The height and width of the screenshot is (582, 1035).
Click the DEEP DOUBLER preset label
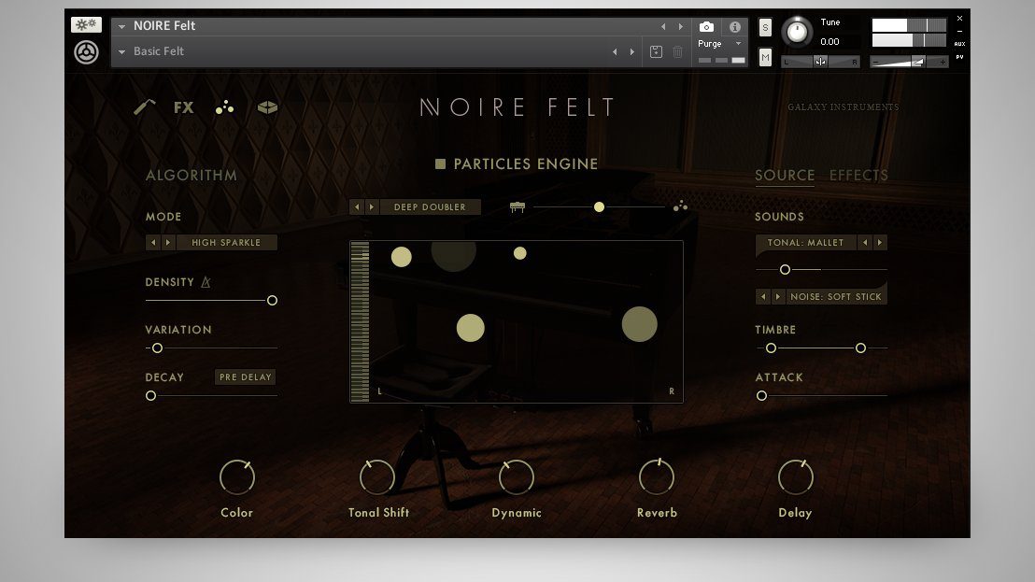tap(431, 206)
